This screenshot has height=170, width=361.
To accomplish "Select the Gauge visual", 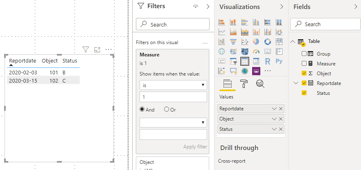I will click(x=256, y=51).
